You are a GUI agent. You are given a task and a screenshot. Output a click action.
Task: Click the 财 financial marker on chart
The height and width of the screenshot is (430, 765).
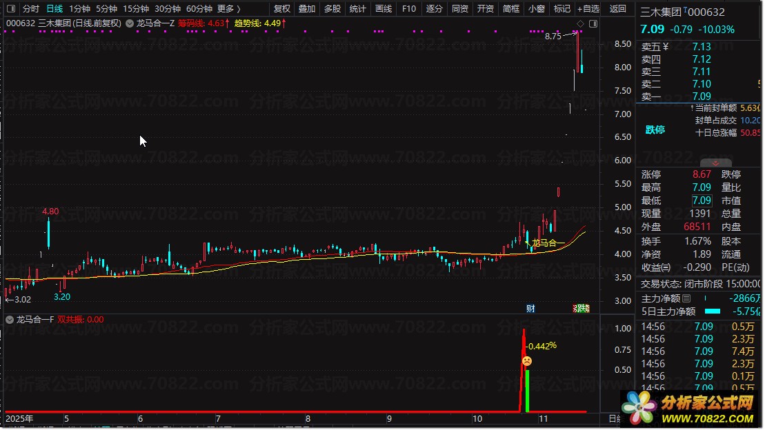coord(531,309)
